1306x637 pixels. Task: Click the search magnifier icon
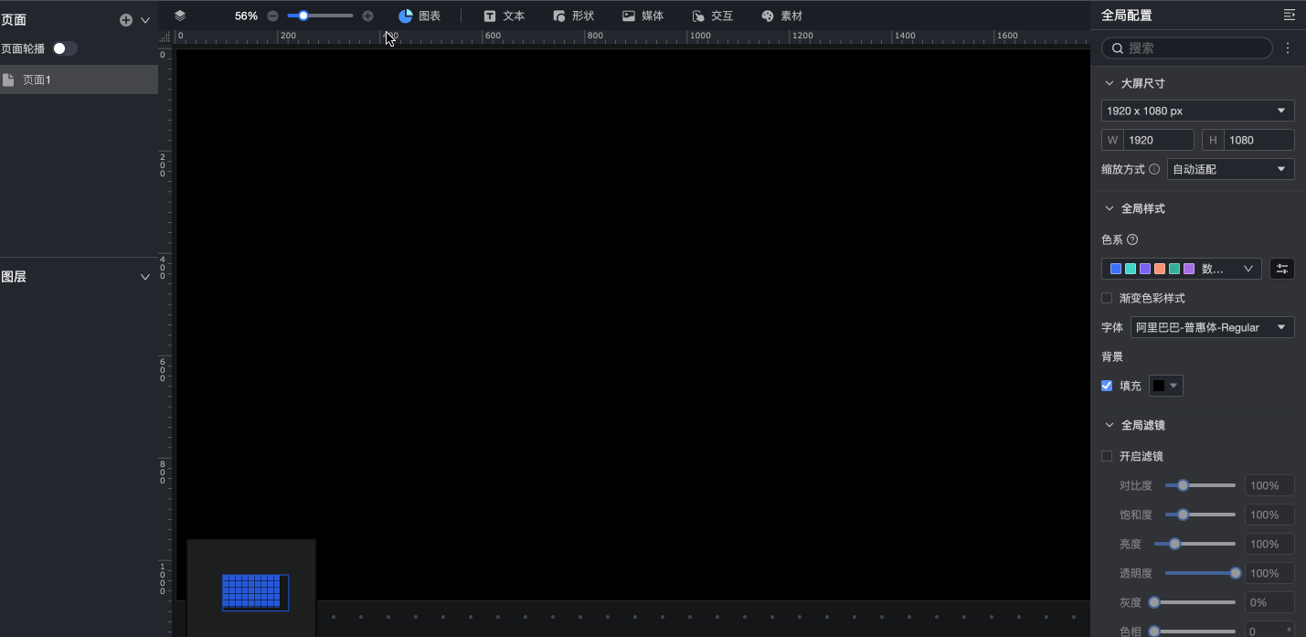click(x=1117, y=48)
